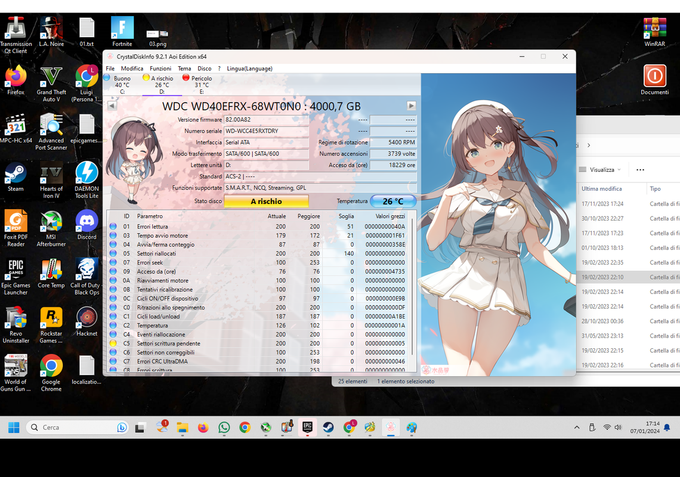Go to previous disk arrow button
The width and height of the screenshot is (680, 477).
[112, 106]
